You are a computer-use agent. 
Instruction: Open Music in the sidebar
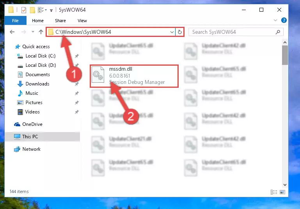tap(32, 93)
